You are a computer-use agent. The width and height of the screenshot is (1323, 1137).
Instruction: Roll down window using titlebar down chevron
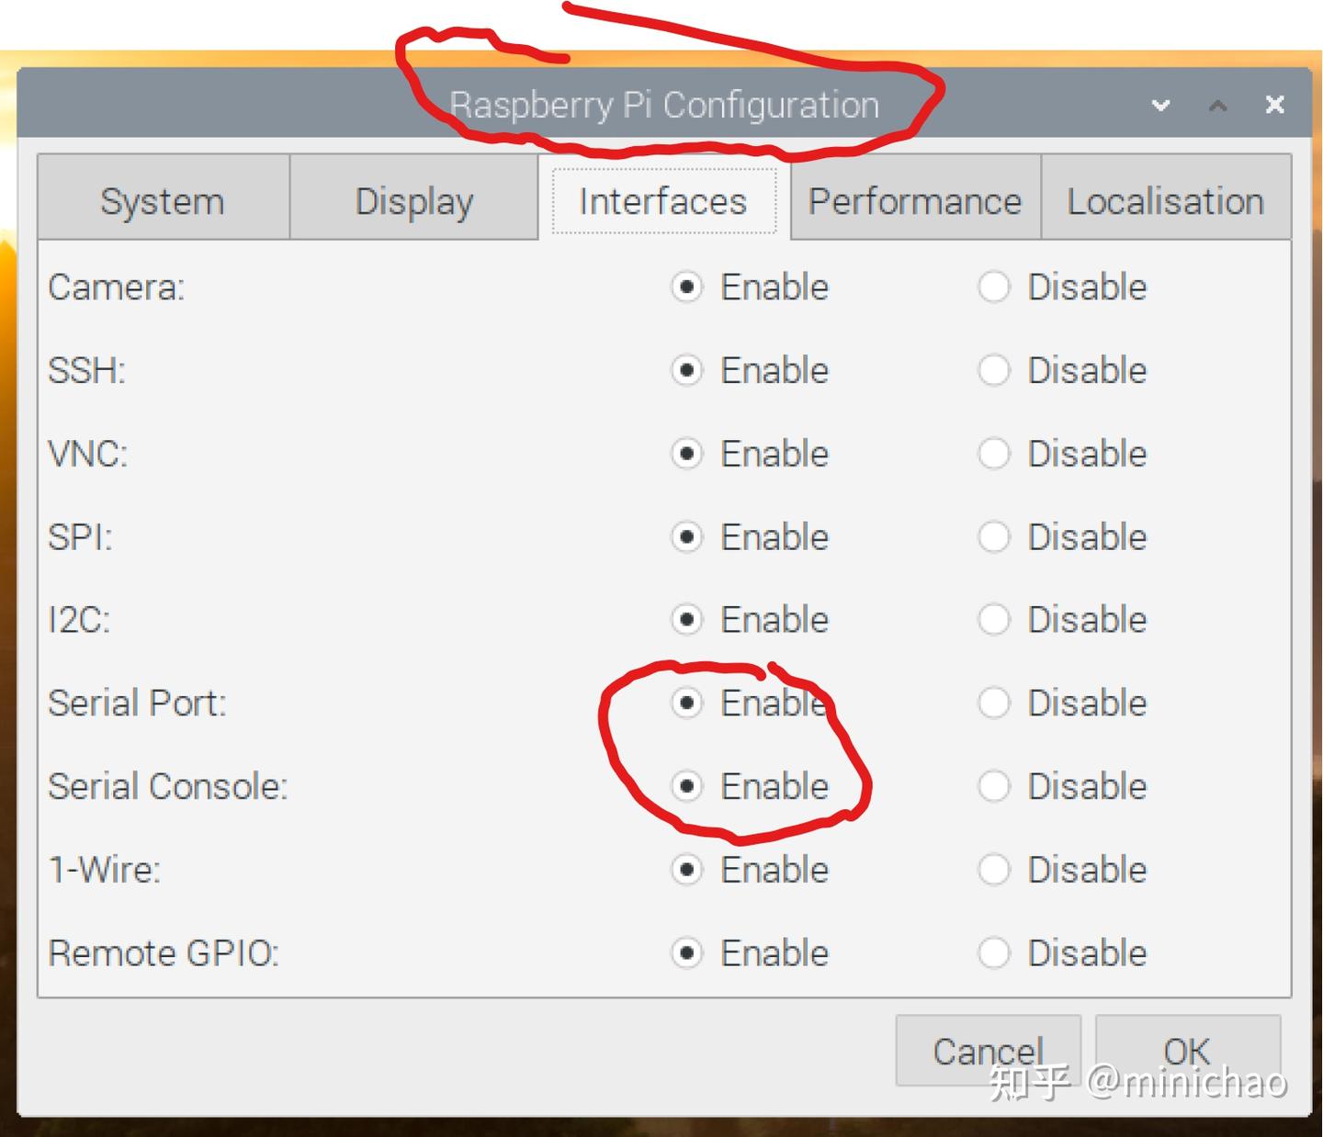(1161, 106)
